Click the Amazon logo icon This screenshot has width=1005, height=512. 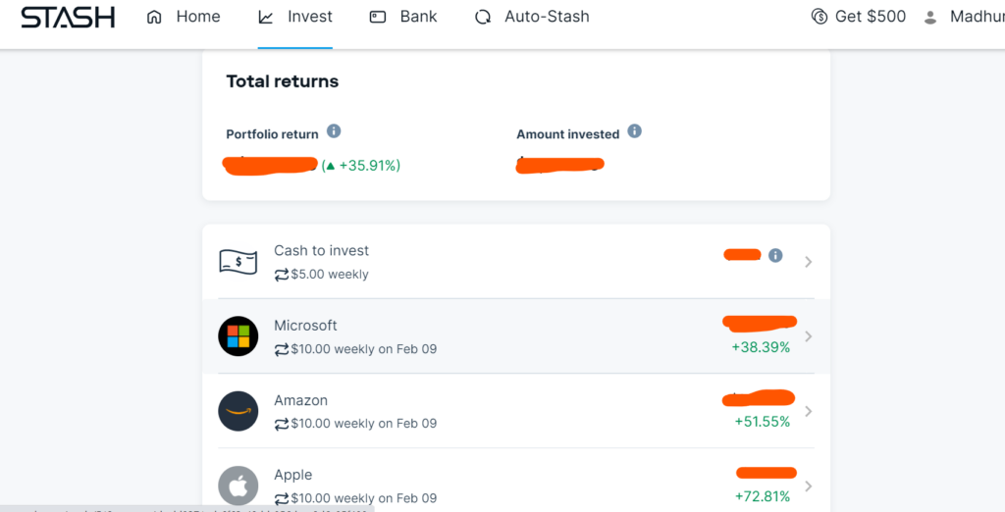click(x=238, y=411)
